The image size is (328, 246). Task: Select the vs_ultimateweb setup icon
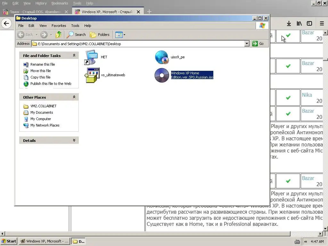point(92,75)
